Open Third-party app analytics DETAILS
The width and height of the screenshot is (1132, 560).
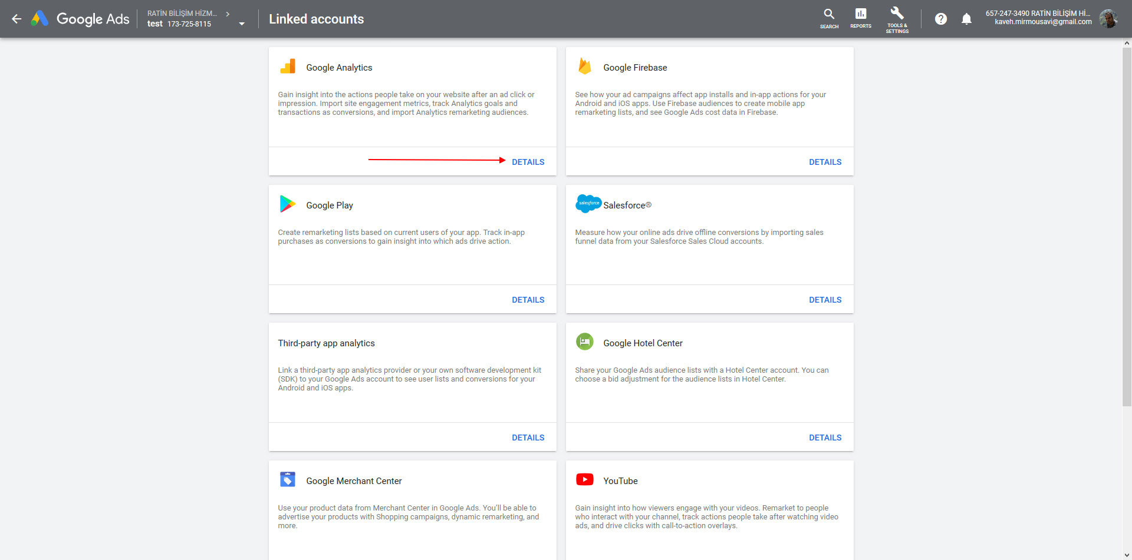[x=528, y=438]
